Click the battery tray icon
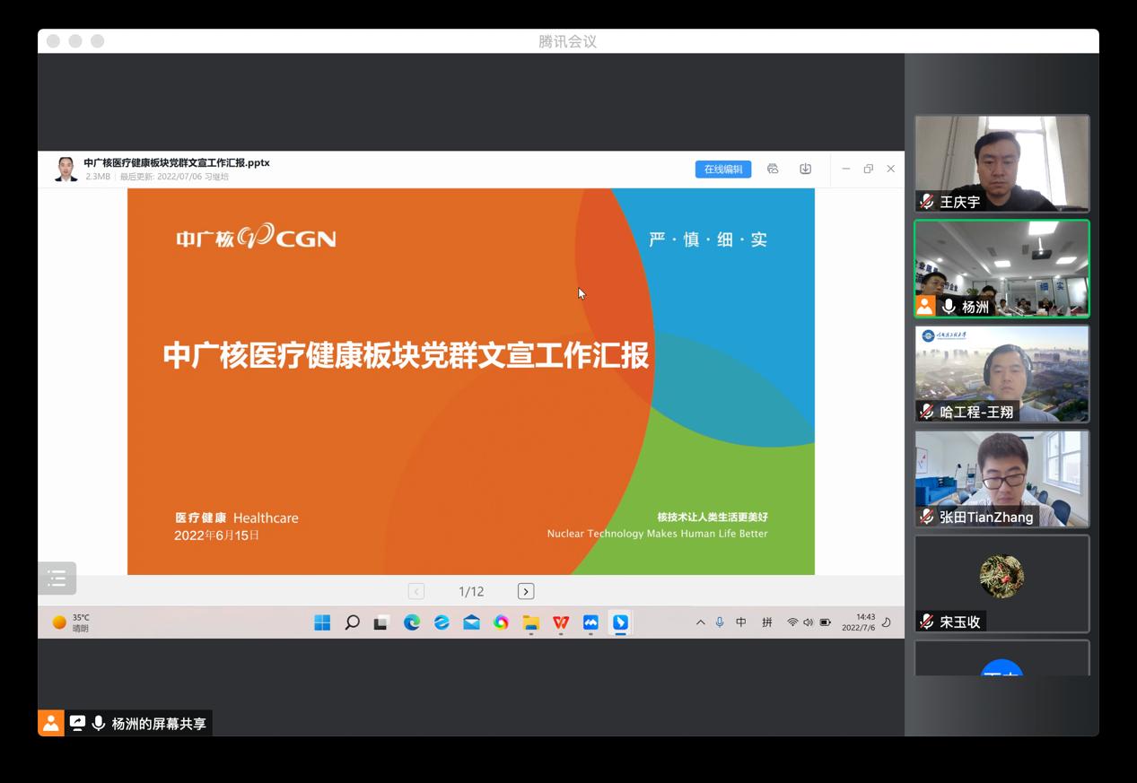This screenshot has height=783, width=1137. pos(826,622)
